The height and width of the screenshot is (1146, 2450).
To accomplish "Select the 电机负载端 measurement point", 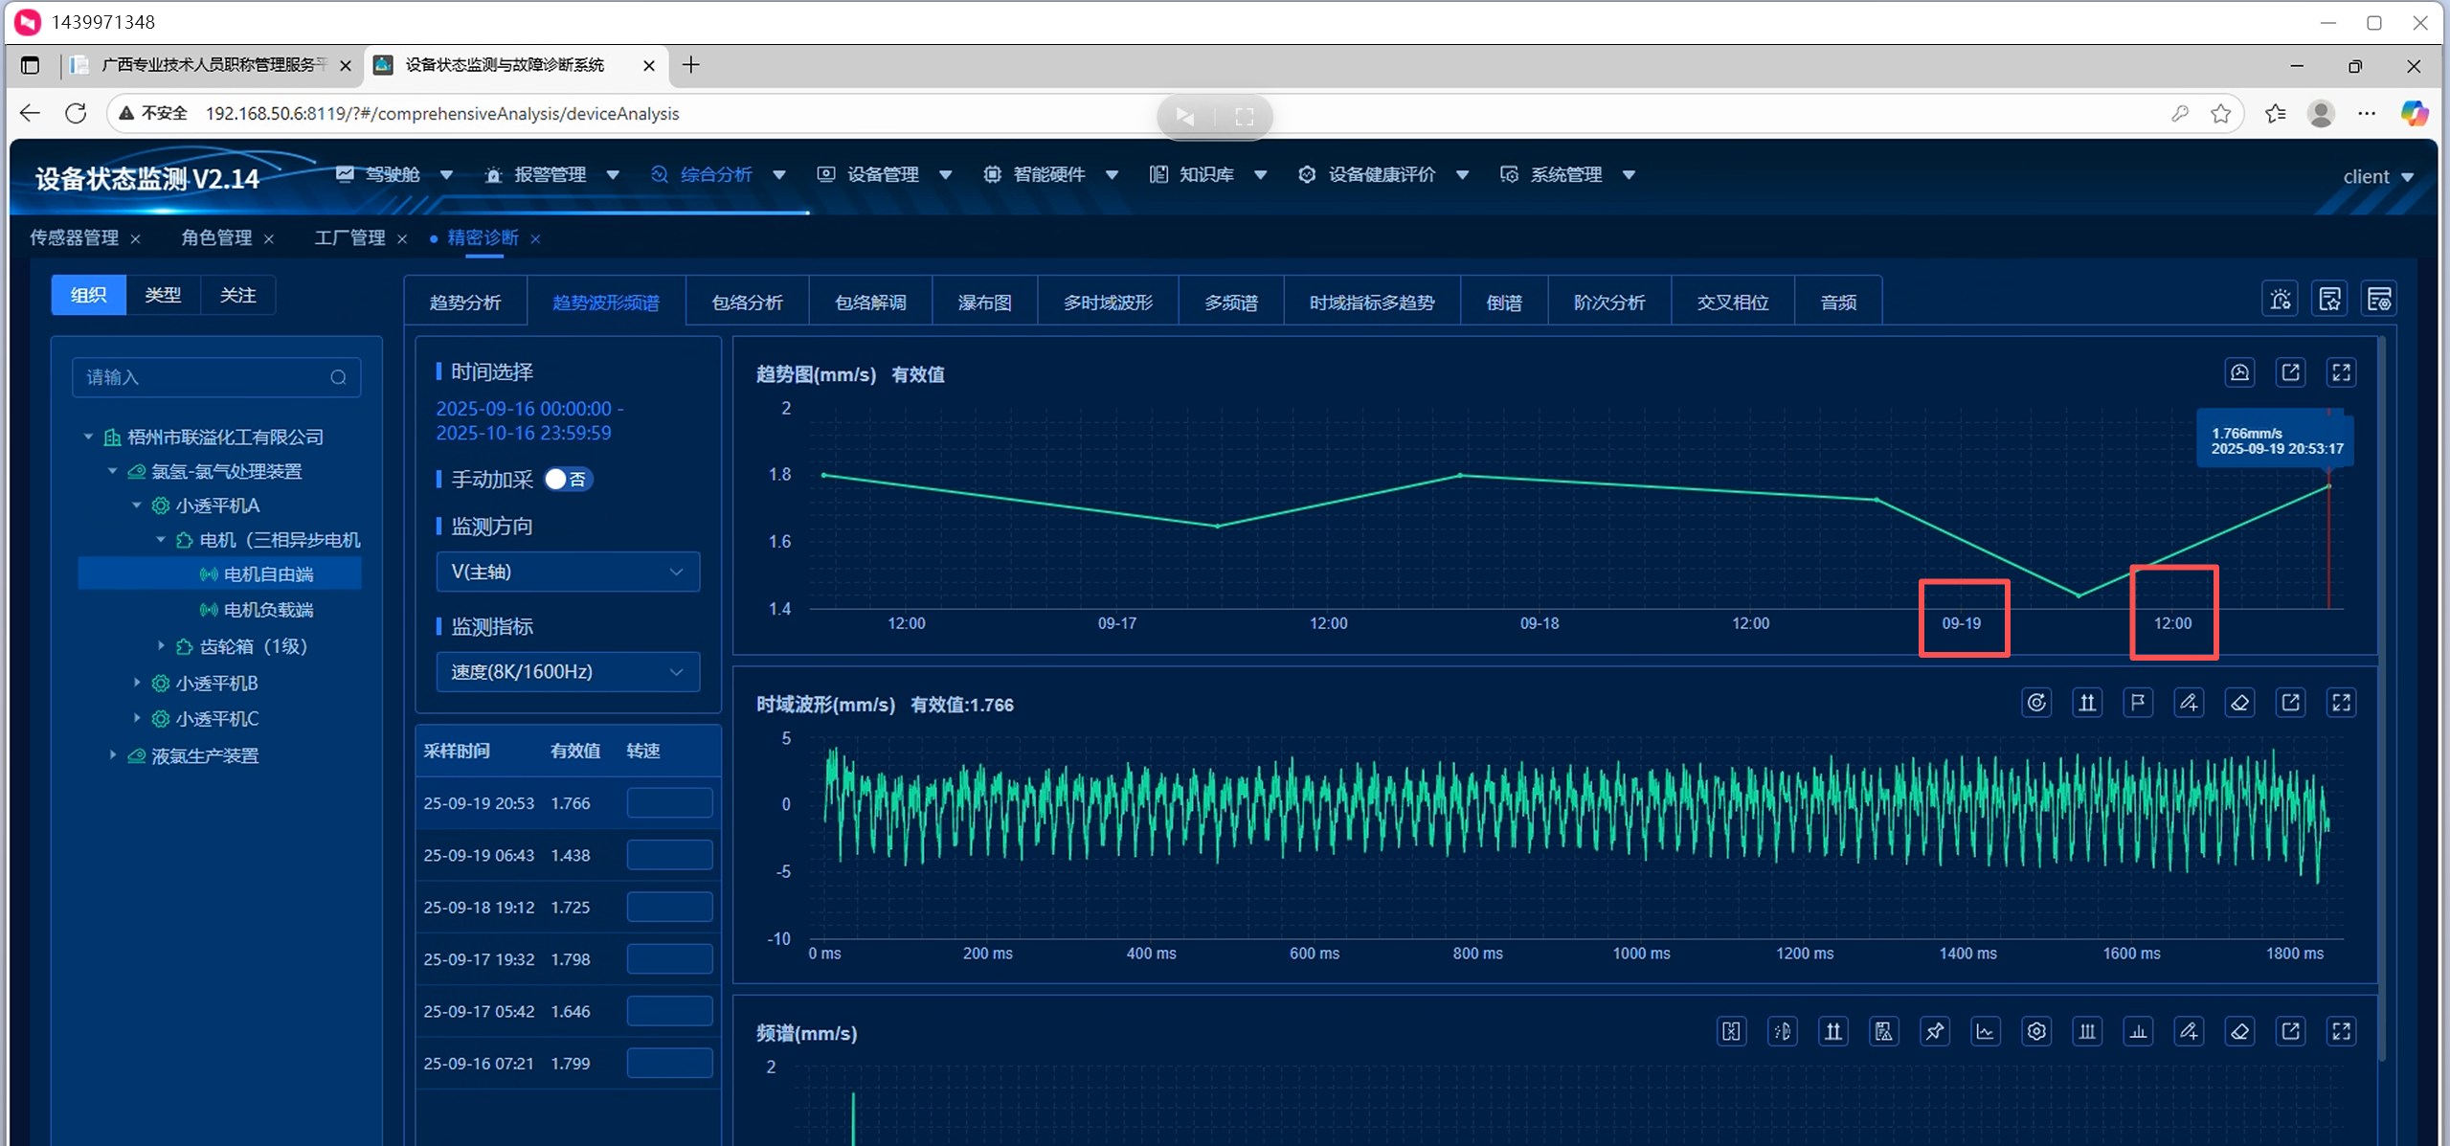I will [x=268, y=610].
